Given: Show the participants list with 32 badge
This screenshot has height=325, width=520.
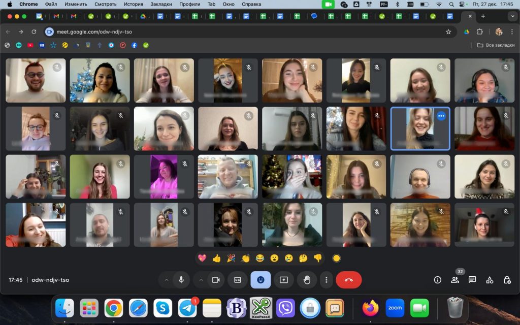Looking at the screenshot, I should (455, 280).
